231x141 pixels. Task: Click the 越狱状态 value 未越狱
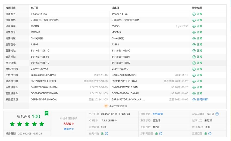point(208,121)
